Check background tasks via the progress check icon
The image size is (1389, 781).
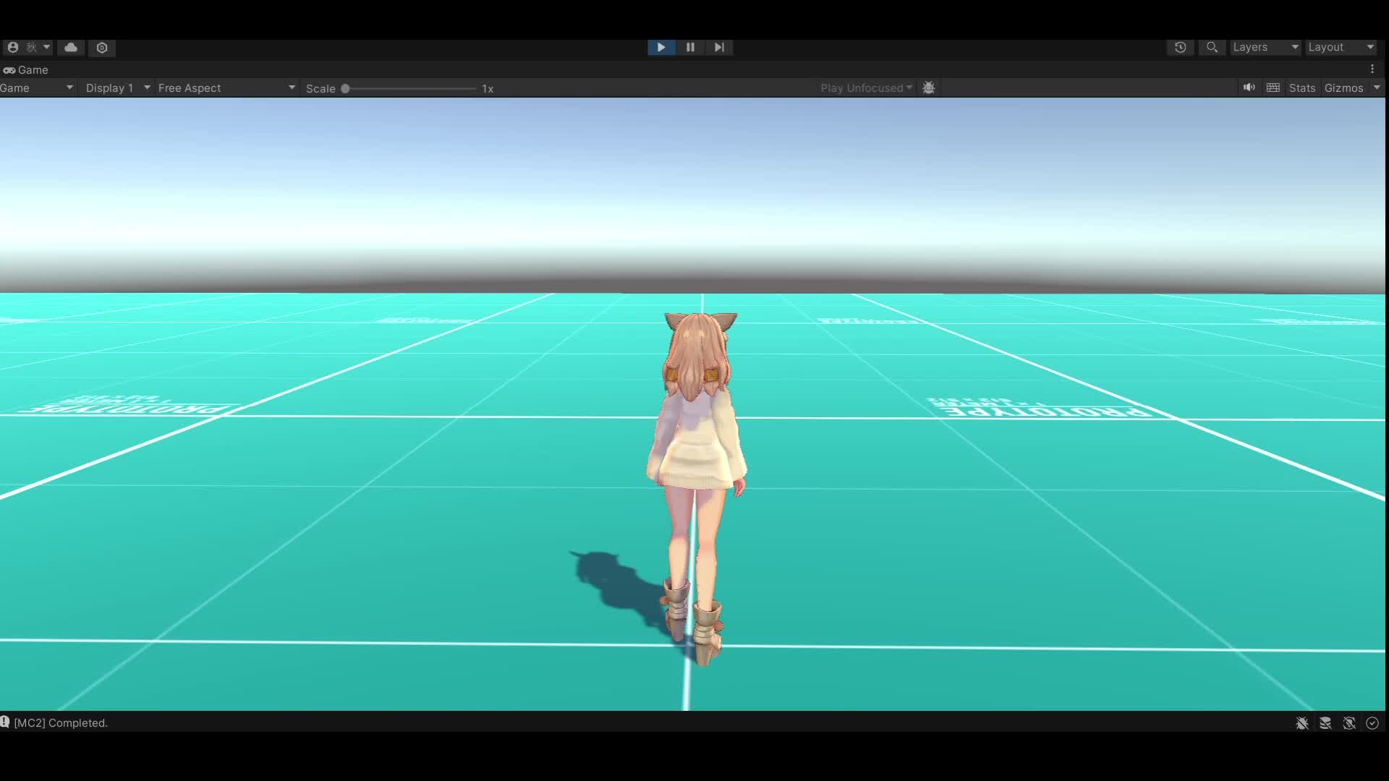pyautogui.click(x=1372, y=723)
